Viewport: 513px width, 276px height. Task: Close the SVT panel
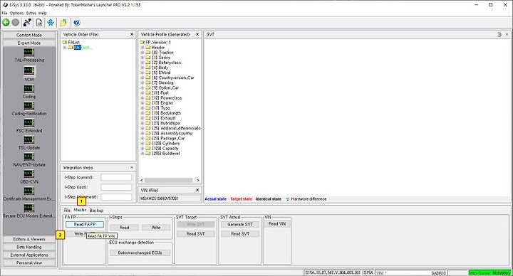507,34
